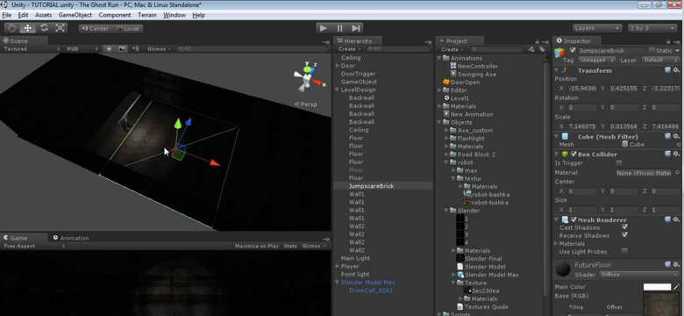
Task: Expand the Door hierarchy item
Action: (x=338, y=66)
